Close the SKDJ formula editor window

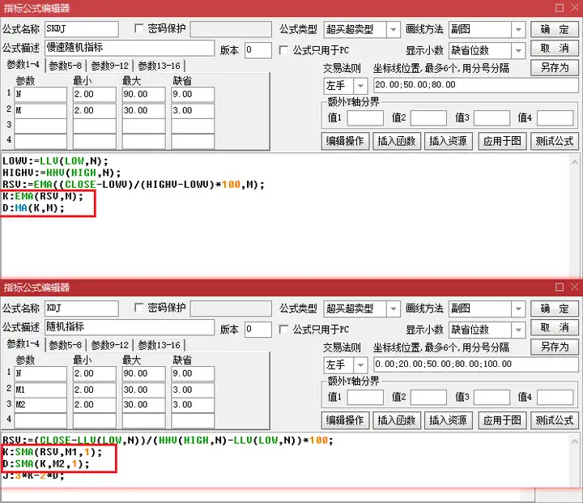tap(574, 8)
